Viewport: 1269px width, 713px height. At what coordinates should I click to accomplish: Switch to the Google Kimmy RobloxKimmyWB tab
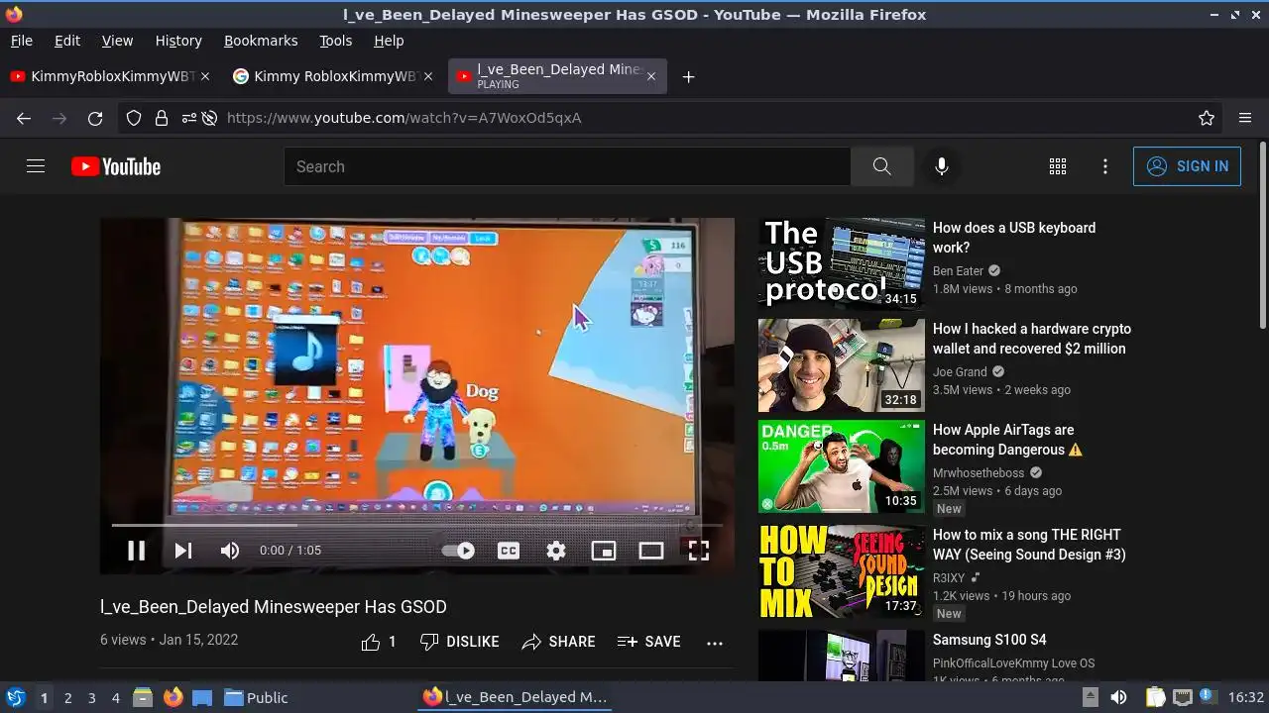point(333,76)
